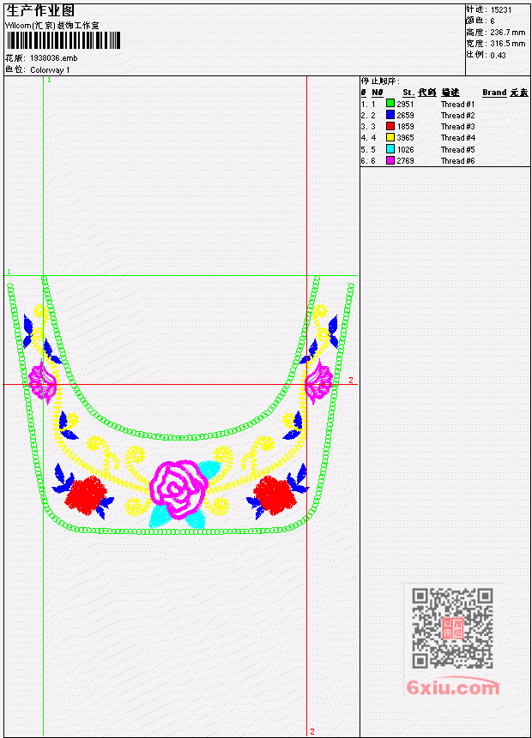Click the 'Thread #3' description
The height and width of the screenshot is (738, 532).
click(x=457, y=127)
